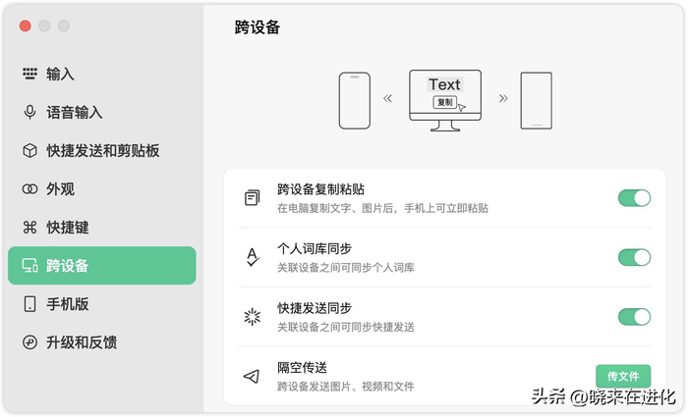
Task: Click the paper plane 隔空传送 icon
Action: coord(252,376)
